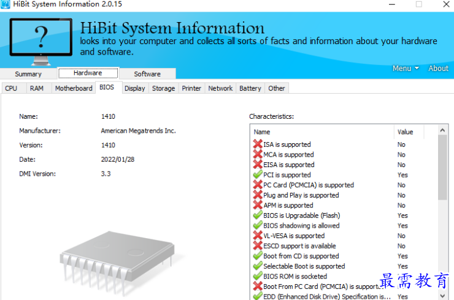This screenshot has height=300, width=454.
Task: Select 'Boot from CD is supported' row text
Action: [301, 256]
